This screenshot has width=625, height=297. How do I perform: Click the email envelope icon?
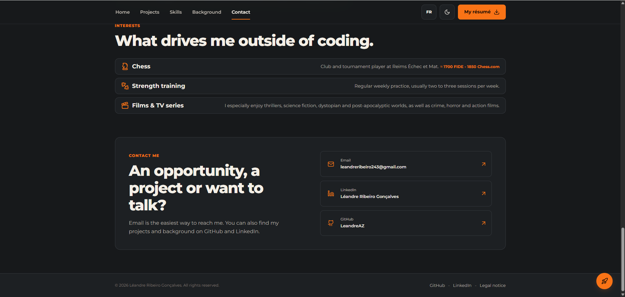[331, 164]
